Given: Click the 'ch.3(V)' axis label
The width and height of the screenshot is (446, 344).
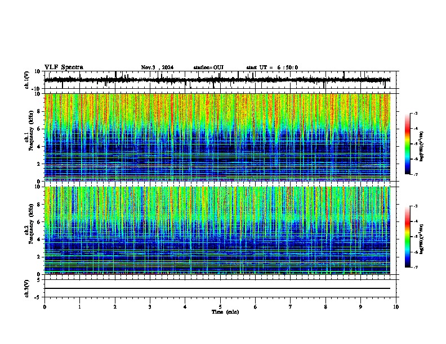Looking at the screenshot, I should pos(27,289).
